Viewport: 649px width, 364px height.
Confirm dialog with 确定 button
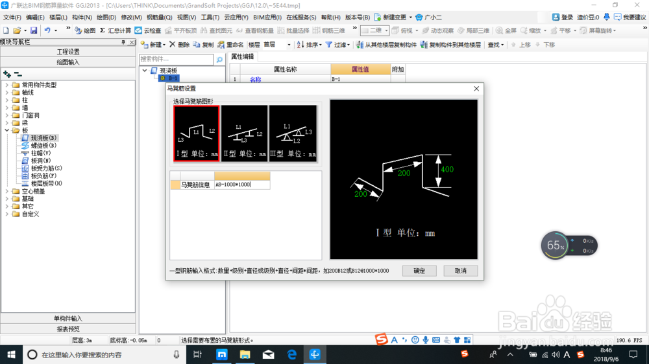419,271
